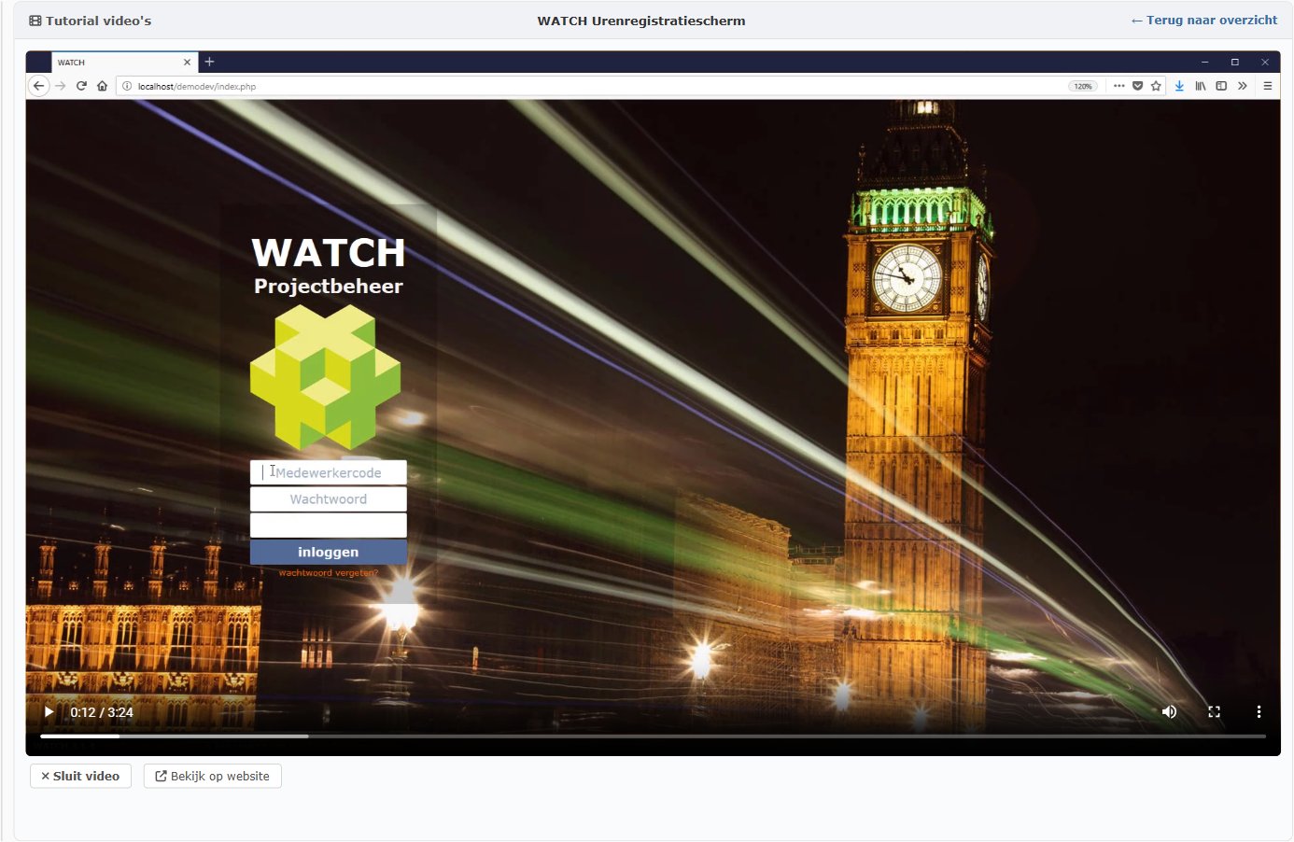1294x842 pixels.
Task: Open browser hamburger menu
Action: (1268, 86)
